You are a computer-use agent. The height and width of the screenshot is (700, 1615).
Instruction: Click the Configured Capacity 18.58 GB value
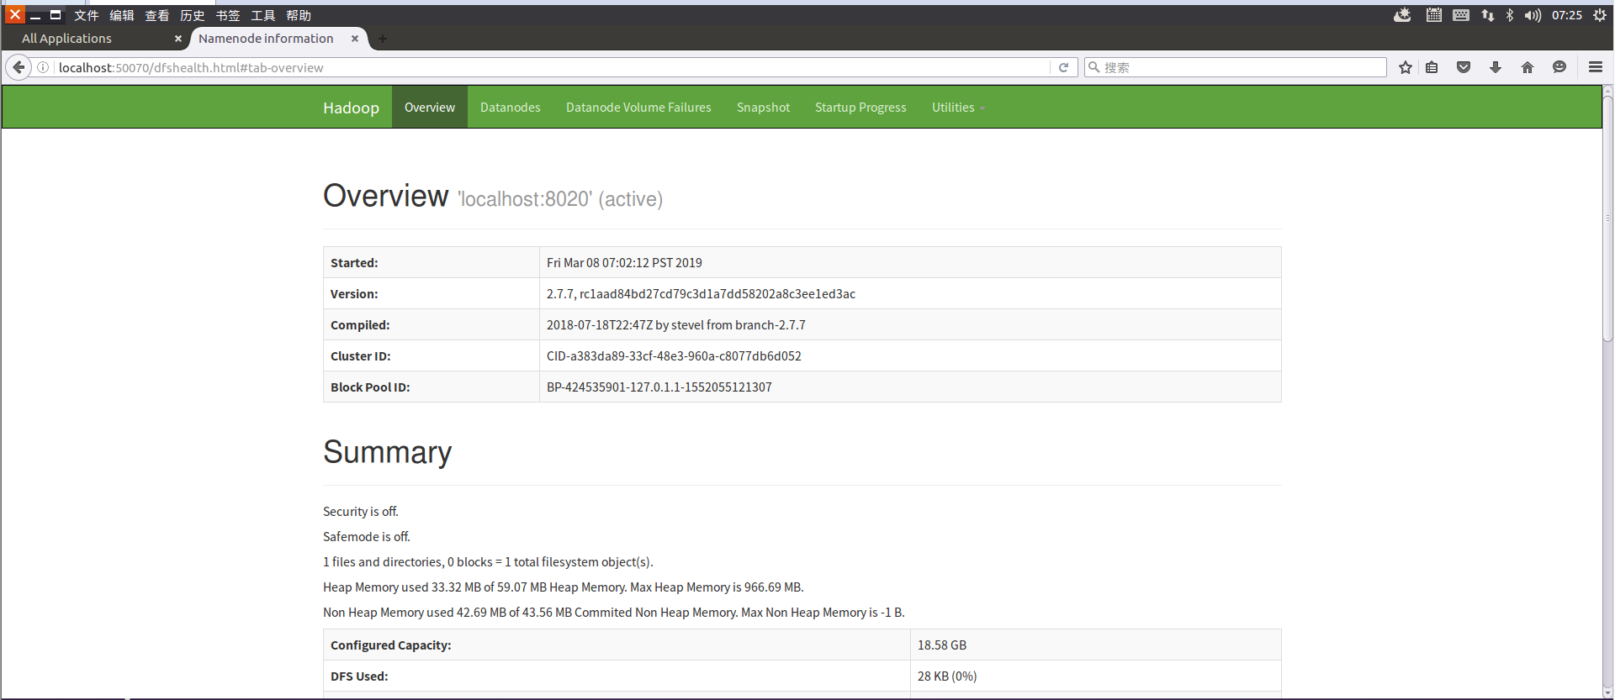pos(1095,645)
